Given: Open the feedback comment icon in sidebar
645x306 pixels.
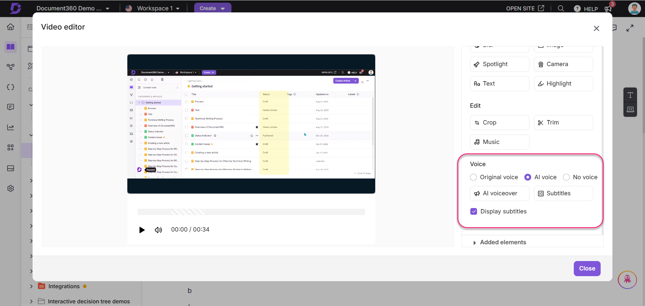Looking at the screenshot, I should pos(10,107).
